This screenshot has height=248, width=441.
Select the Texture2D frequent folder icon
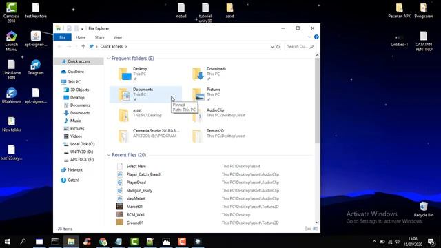click(197, 136)
